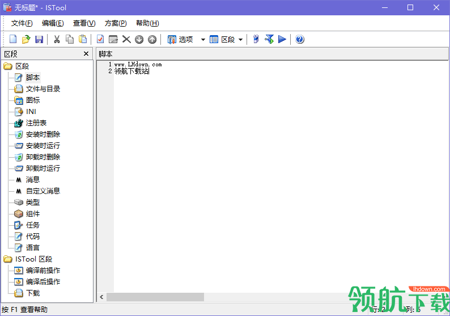
Task: Expand the dropdown arrow next to 选项
Action: click(203, 39)
